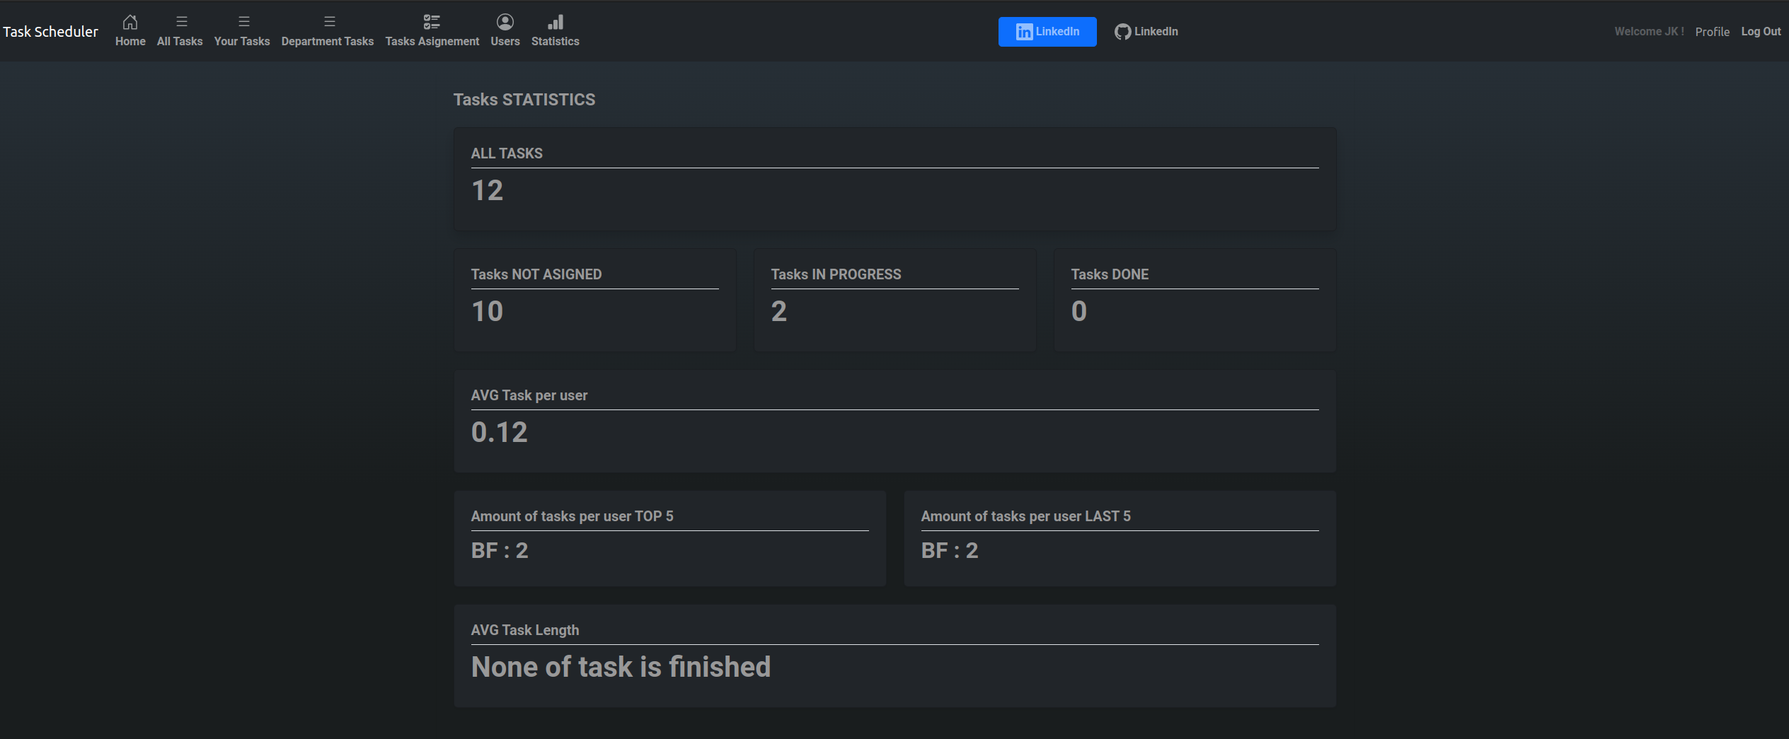
Task: Click BF : 2 under tasks per user TOP 5
Action: point(500,550)
